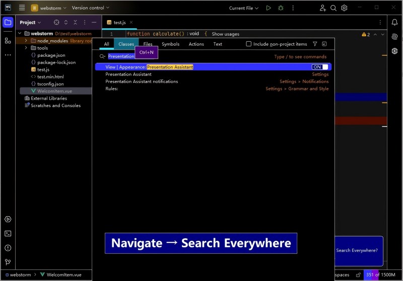Switch to the Actions search tab
The width and height of the screenshot is (403, 281).
click(x=196, y=44)
